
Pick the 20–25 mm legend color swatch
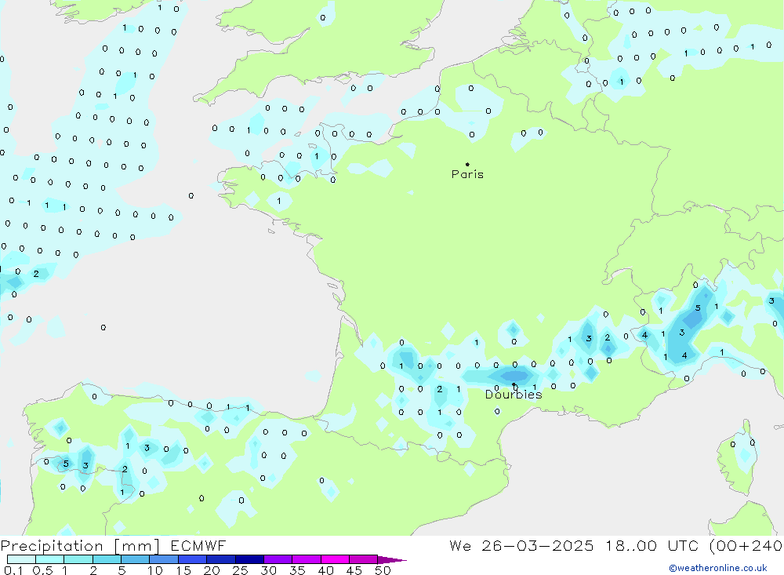click(221, 559)
